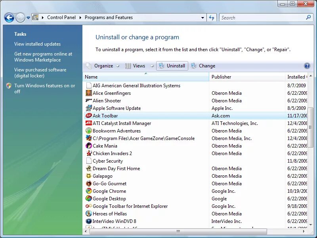Select the AIG American General Illustration Systems row
317x238 pixels.
coord(195,85)
